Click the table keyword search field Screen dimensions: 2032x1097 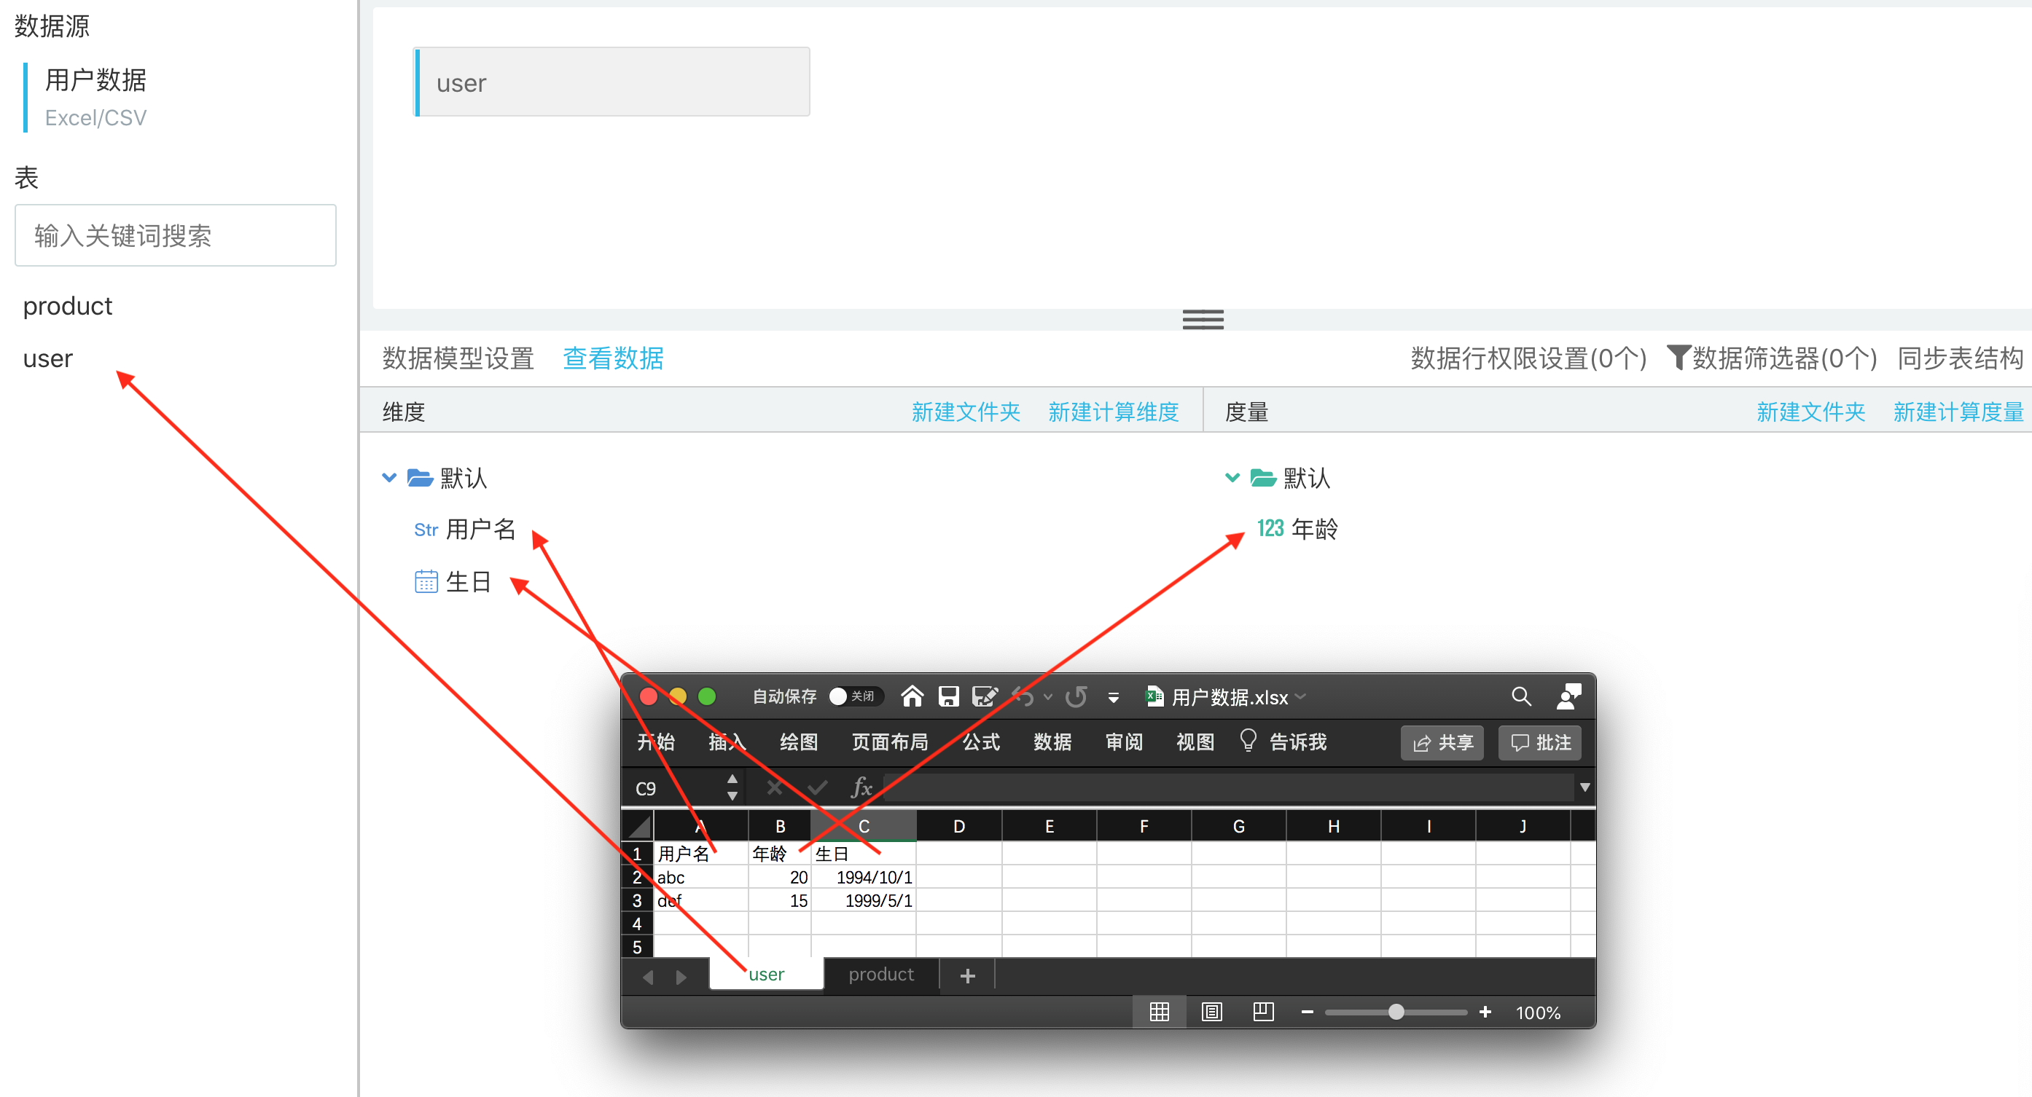pyautogui.click(x=175, y=236)
